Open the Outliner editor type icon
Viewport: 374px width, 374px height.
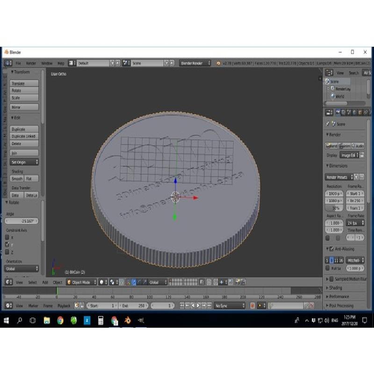tap(329, 72)
